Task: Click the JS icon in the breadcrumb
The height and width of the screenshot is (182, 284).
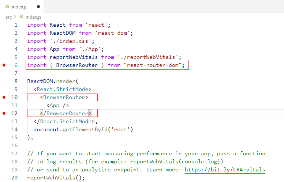Action: [x=21, y=17]
